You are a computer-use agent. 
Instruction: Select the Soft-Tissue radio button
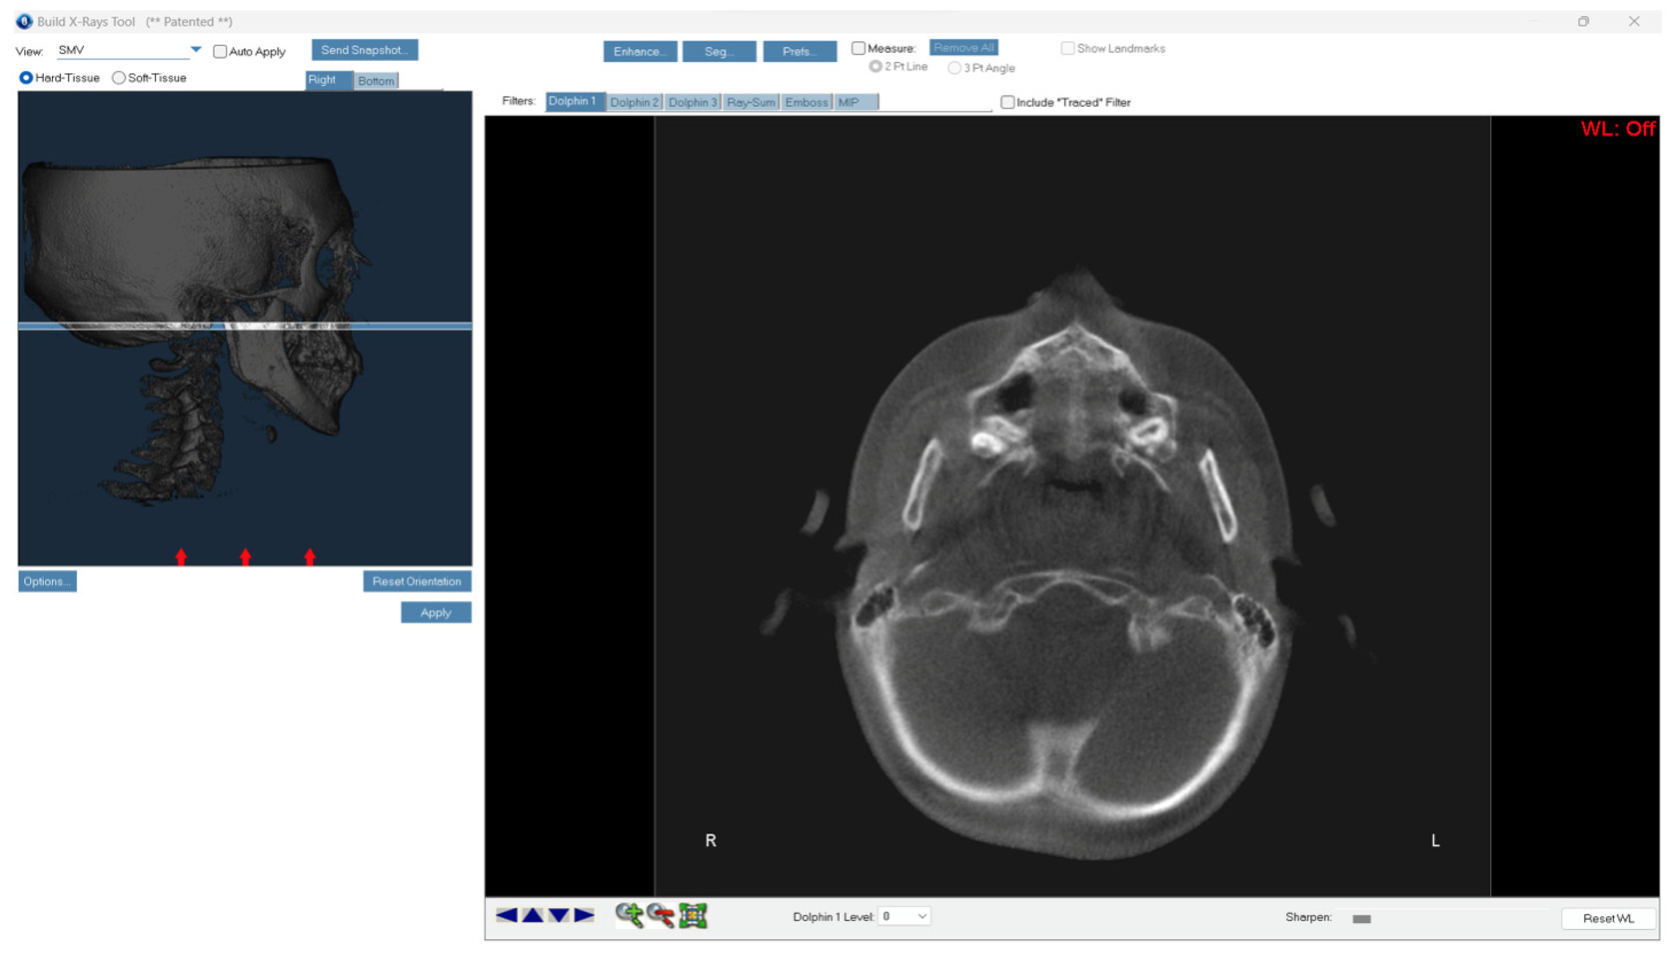[x=119, y=78]
